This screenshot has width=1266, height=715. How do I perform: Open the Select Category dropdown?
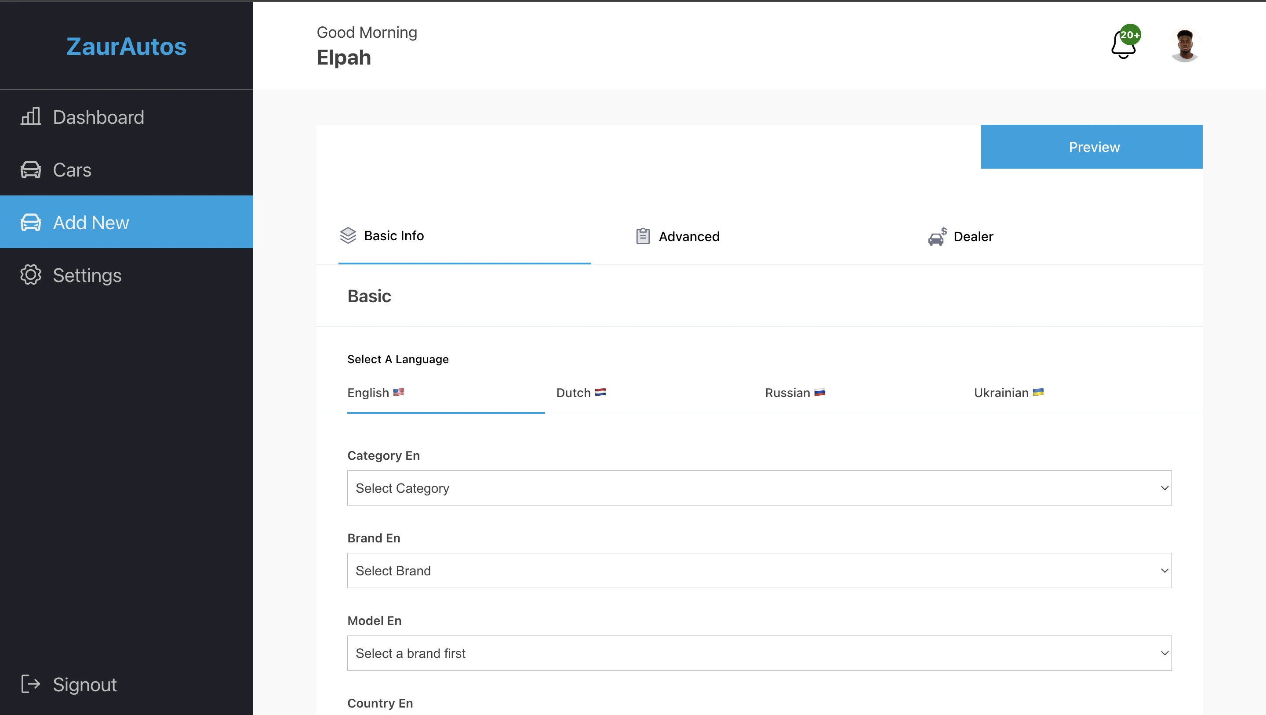point(759,487)
